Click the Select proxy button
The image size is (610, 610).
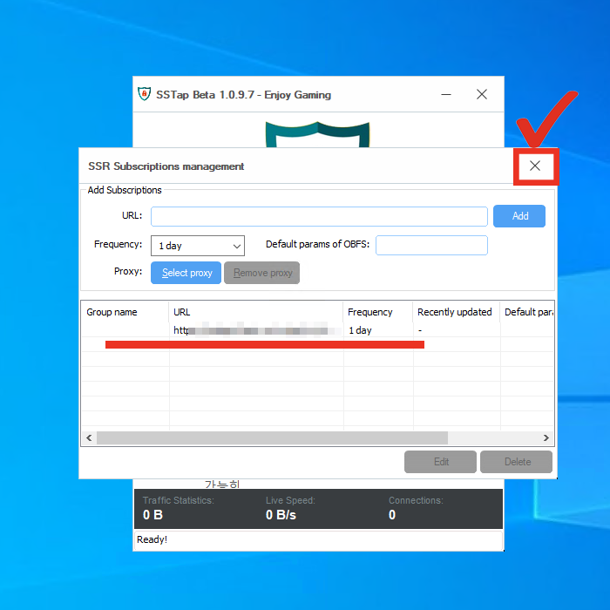coord(186,273)
